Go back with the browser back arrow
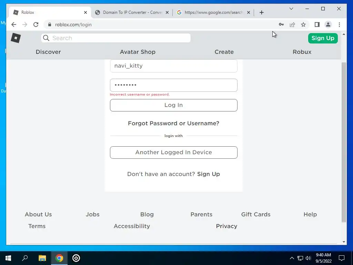The image size is (353, 265). point(14,24)
